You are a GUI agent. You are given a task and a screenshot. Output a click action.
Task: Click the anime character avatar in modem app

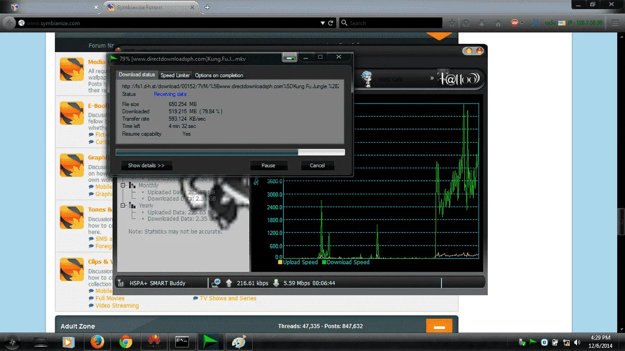(367, 79)
